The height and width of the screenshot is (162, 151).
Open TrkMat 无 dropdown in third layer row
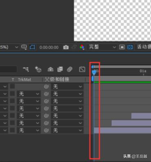(29, 101)
